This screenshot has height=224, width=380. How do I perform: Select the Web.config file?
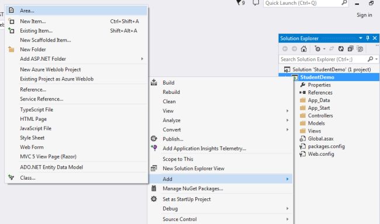tap(320, 154)
